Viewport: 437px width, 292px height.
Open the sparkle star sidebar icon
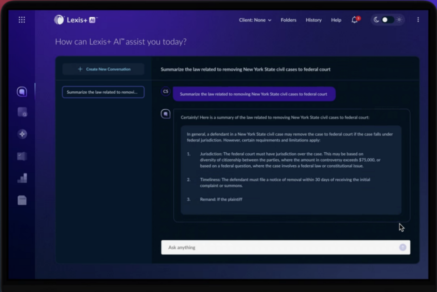pyautogui.click(x=22, y=134)
